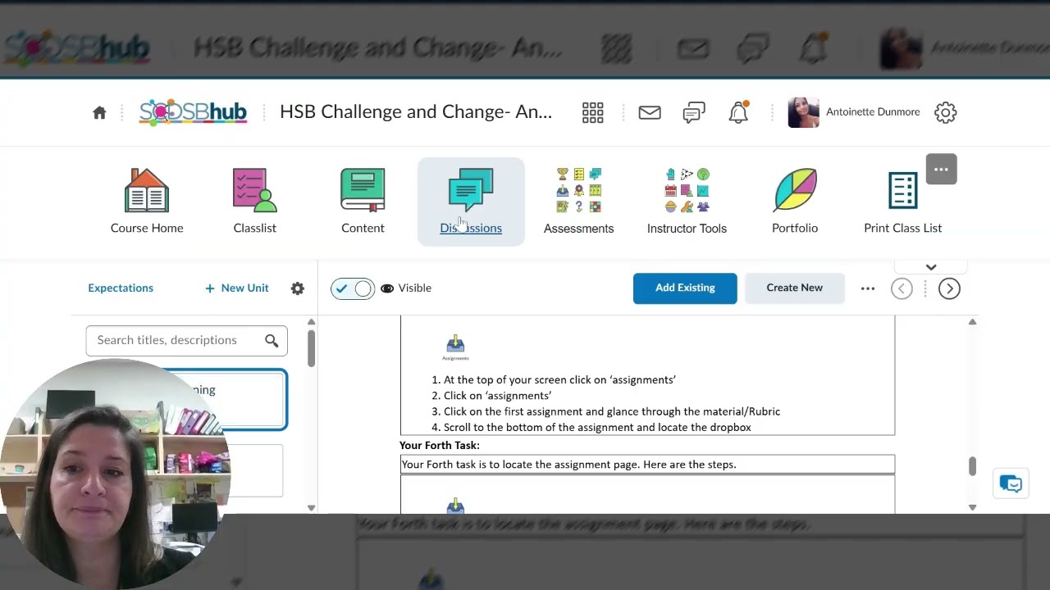Open the Assessments menu

(578, 202)
